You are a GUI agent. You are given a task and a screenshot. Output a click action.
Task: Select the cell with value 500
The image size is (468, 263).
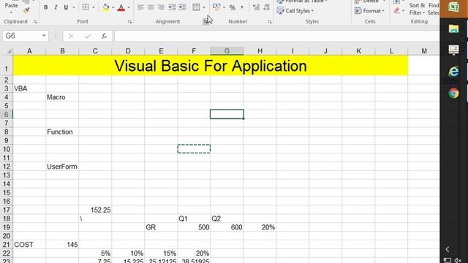click(x=194, y=227)
